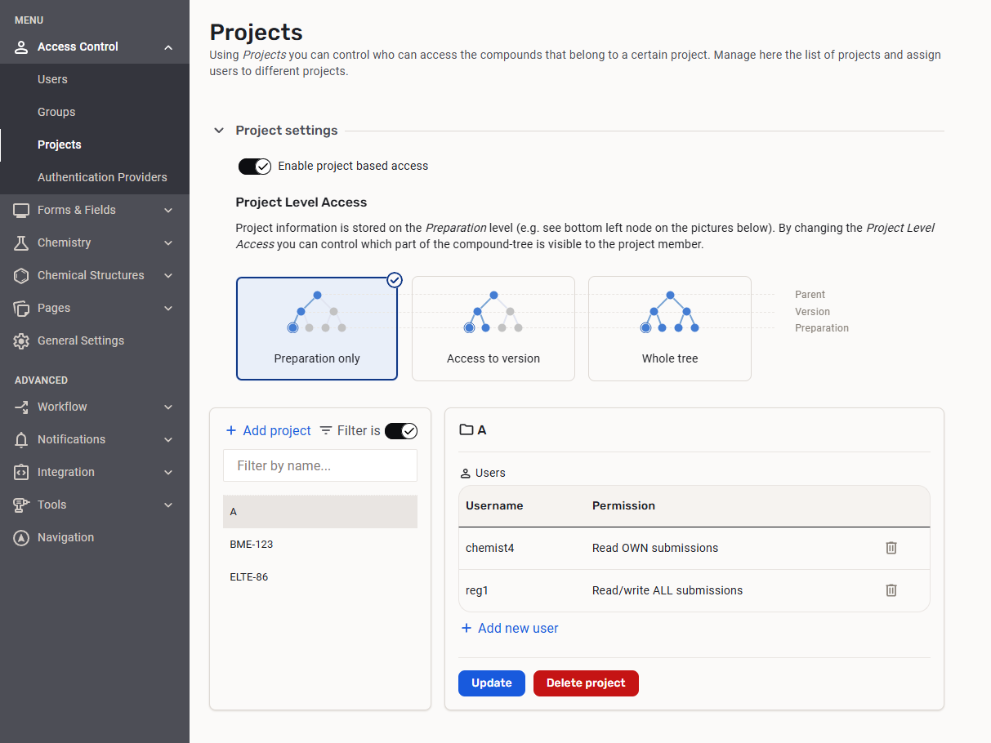Click the Chemical Structures hexagon icon

(22, 275)
